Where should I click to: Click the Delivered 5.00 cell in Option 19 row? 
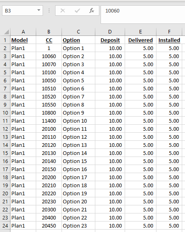pyautogui.click(x=140, y=193)
